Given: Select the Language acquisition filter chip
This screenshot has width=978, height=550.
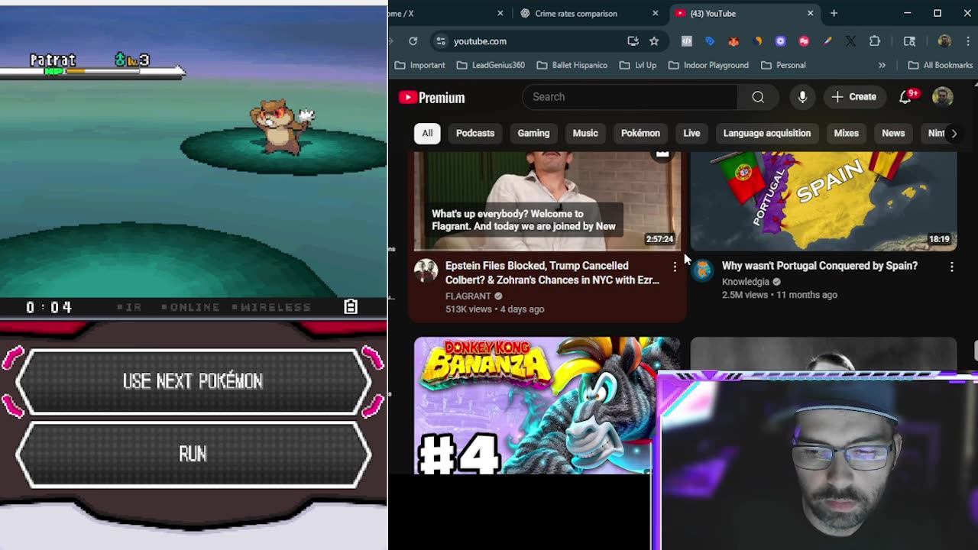Looking at the screenshot, I should tap(767, 133).
